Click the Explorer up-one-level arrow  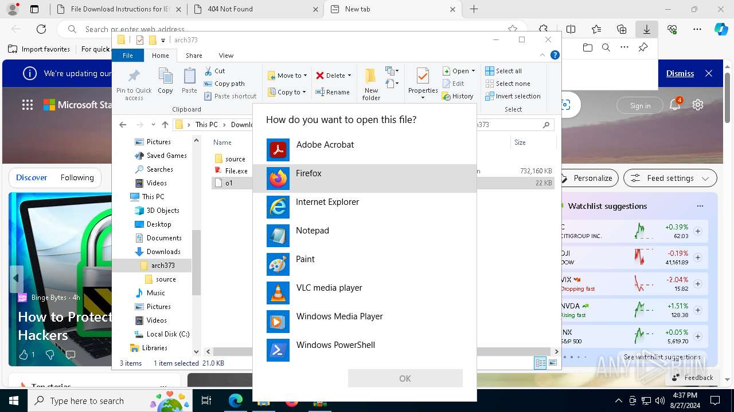point(165,125)
